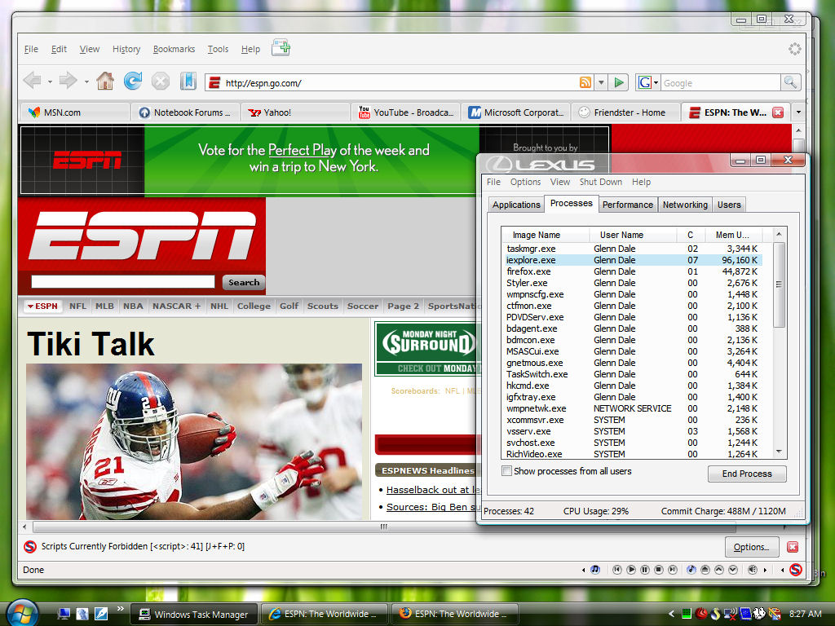Click the NoScript Options... button
This screenshot has height=626, width=835.
(x=751, y=547)
